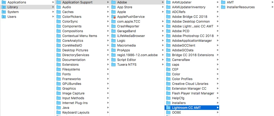Click the AMT folder icon

223,2
